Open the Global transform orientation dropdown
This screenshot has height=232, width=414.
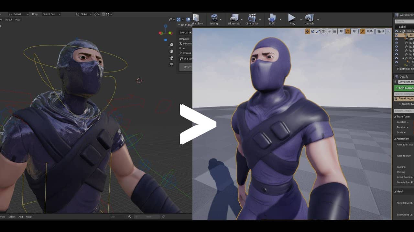click(x=84, y=14)
